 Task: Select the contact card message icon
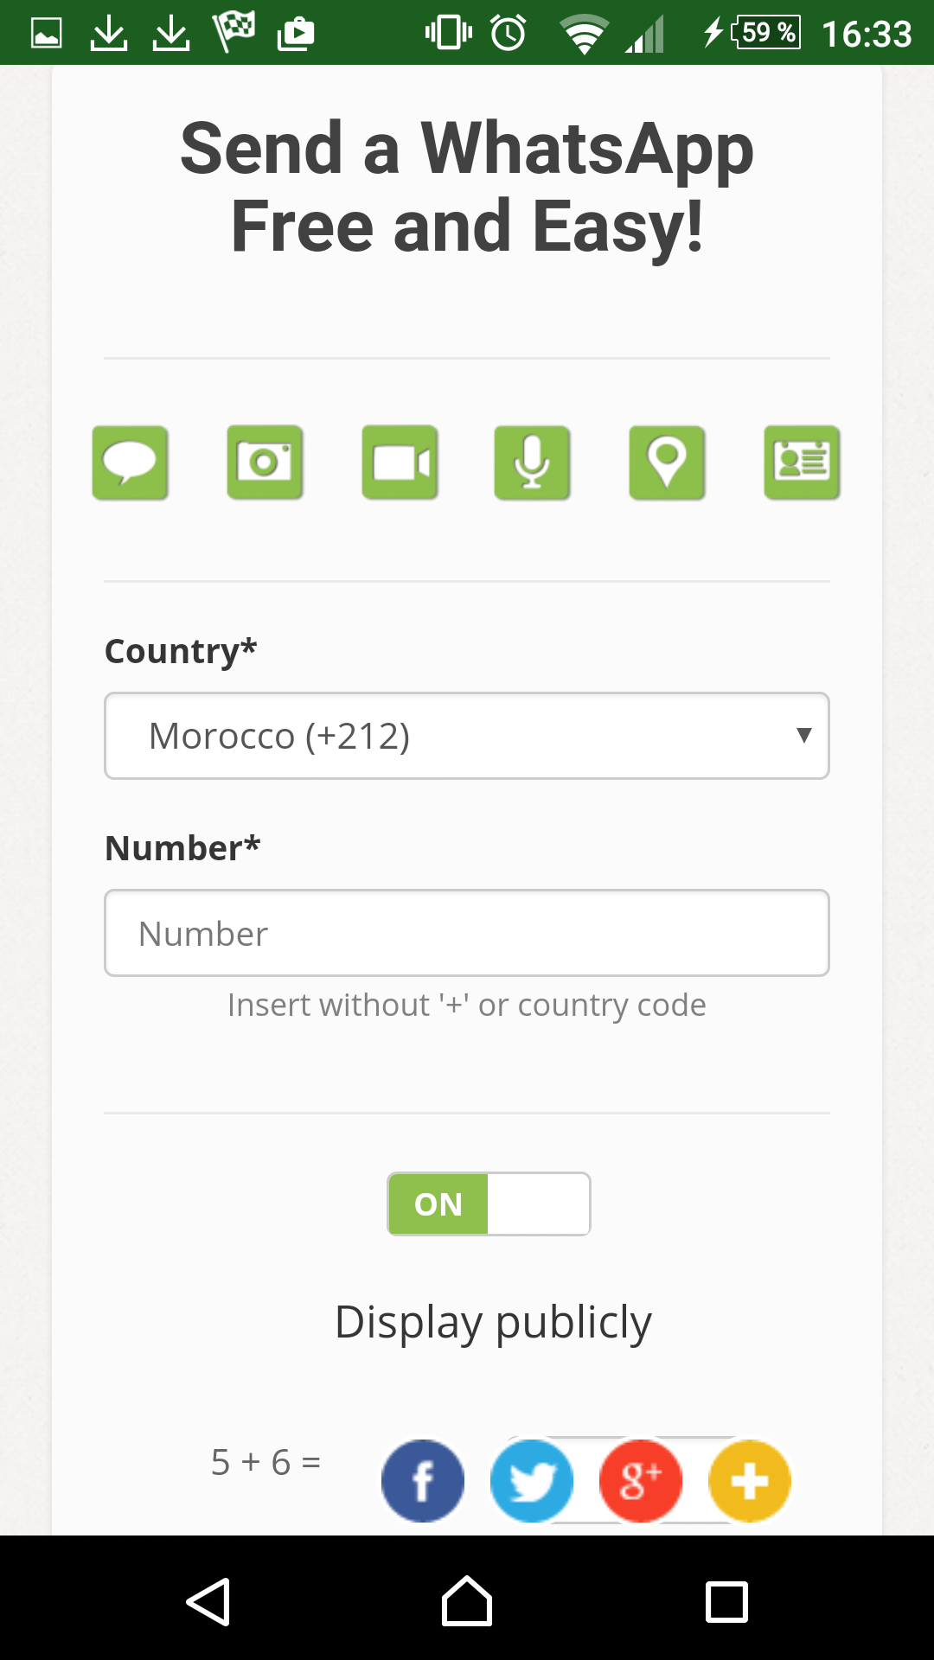pyautogui.click(x=803, y=463)
